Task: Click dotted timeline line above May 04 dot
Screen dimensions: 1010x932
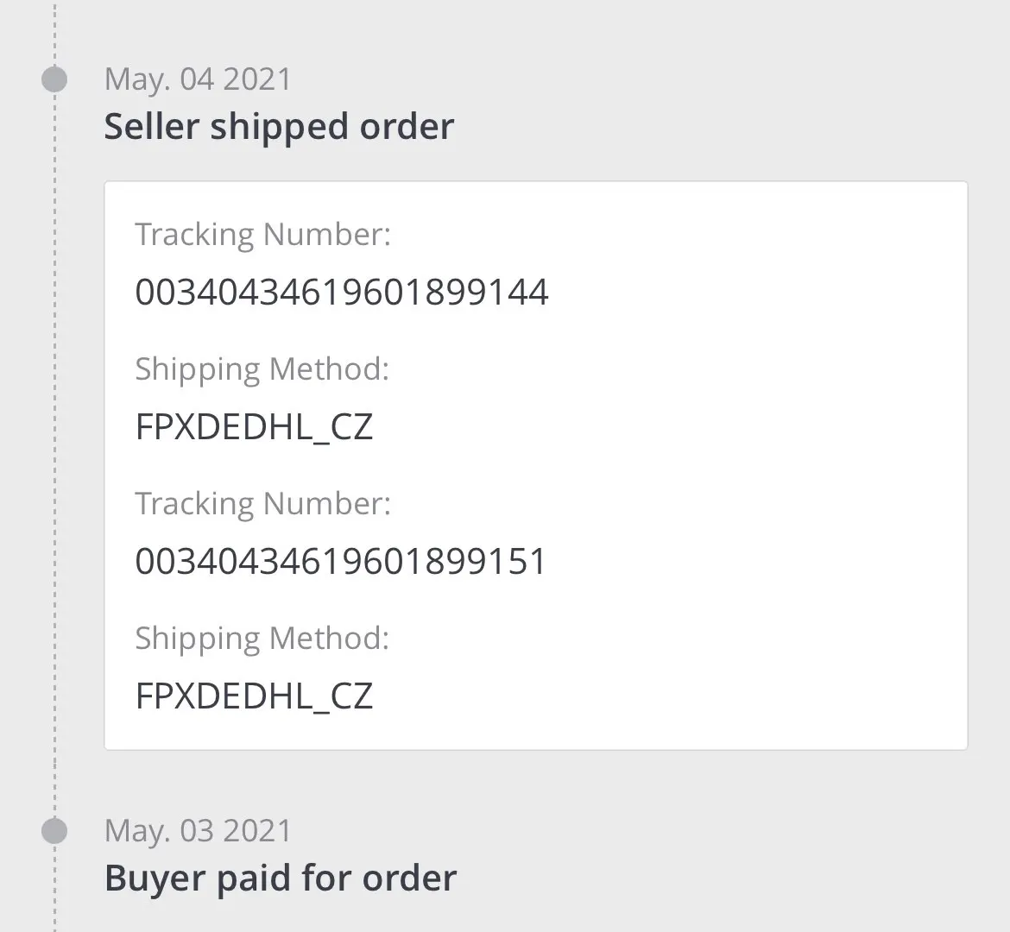Action: click(54, 30)
